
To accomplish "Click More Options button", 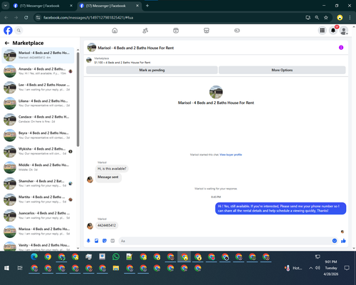I will click(x=282, y=70).
